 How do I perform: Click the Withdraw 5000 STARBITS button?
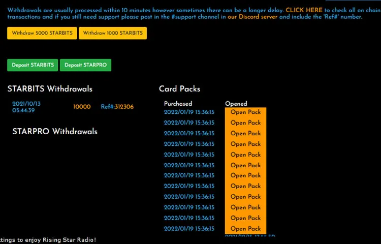(x=42, y=33)
